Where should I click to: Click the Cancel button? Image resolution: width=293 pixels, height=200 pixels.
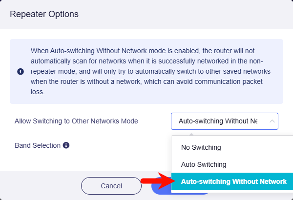pyautogui.click(x=111, y=186)
